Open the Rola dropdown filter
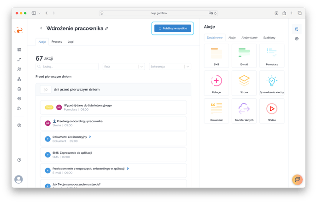 coord(123,67)
